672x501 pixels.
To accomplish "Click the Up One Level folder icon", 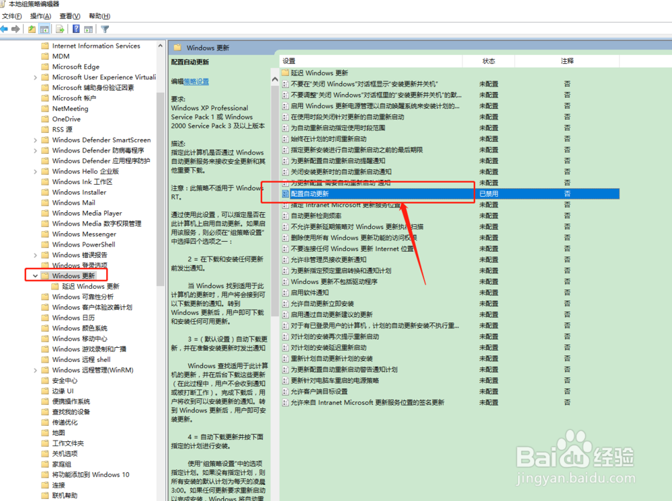I will [x=30, y=28].
